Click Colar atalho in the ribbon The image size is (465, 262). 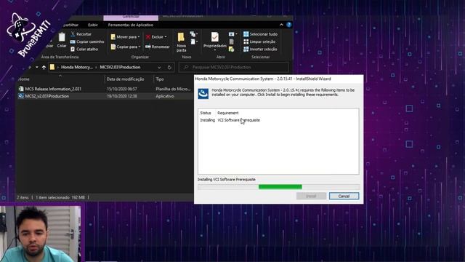pyautogui.click(x=84, y=49)
